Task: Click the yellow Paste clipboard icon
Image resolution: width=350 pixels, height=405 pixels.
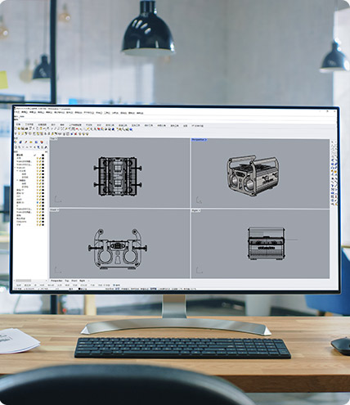Action: [41, 129]
